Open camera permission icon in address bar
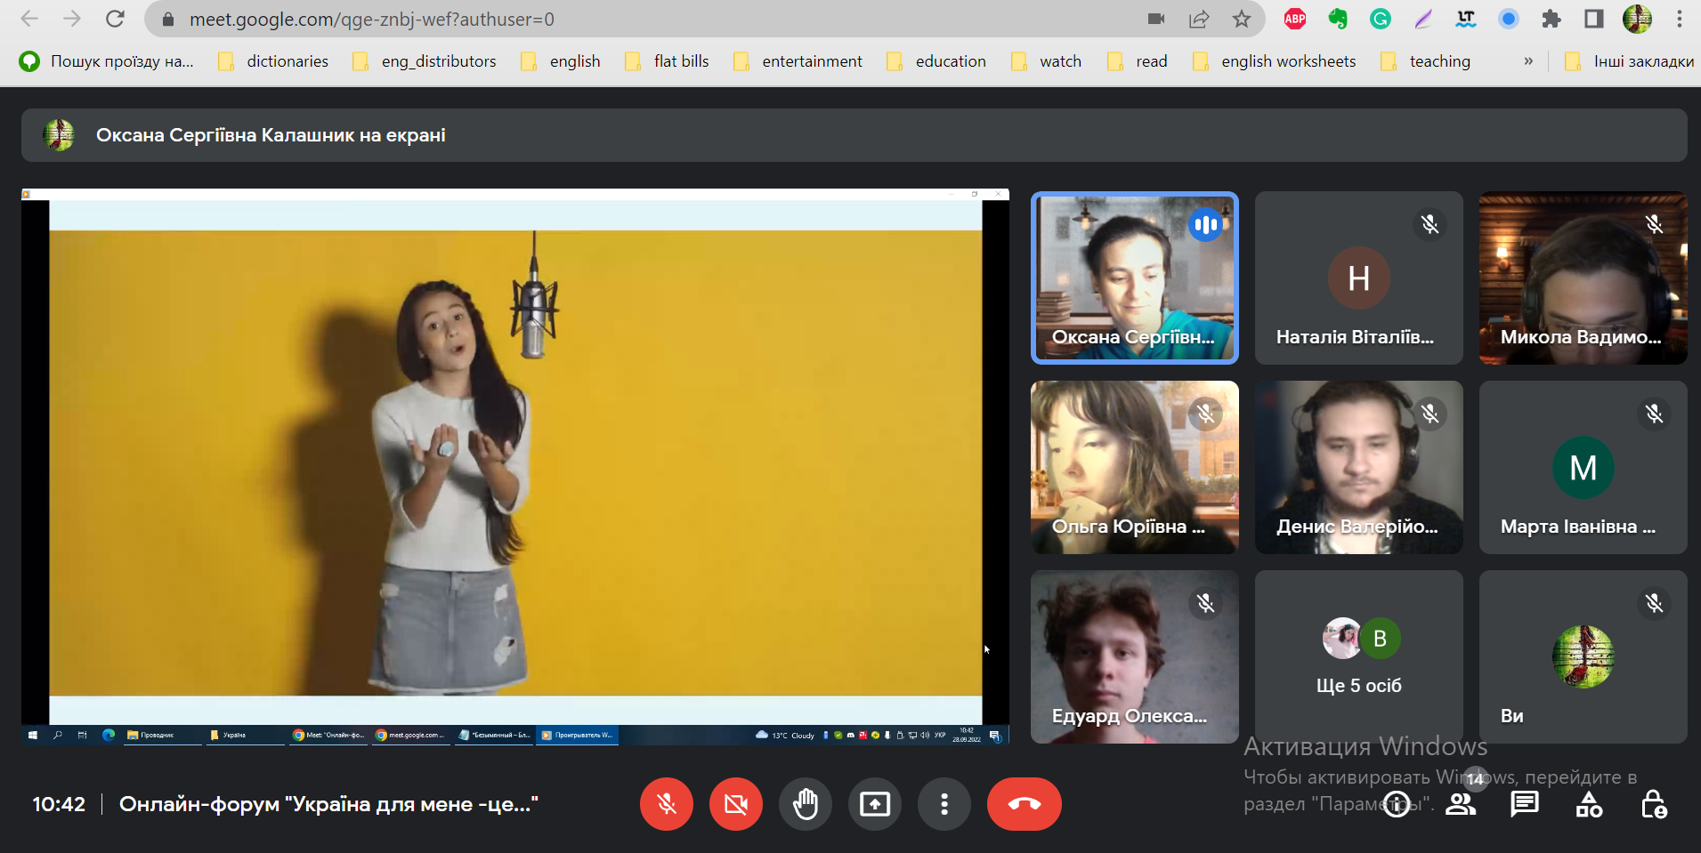1701x853 pixels. pyautogui.click(x=1156, y=19)
